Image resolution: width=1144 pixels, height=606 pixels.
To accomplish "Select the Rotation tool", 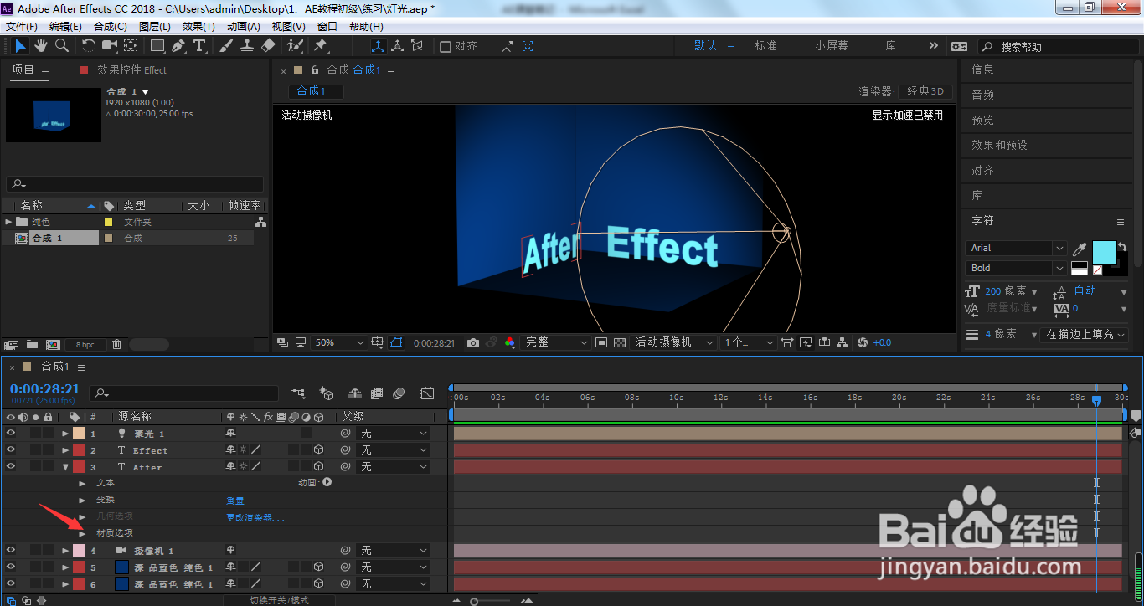I will (x=89, y=46).
